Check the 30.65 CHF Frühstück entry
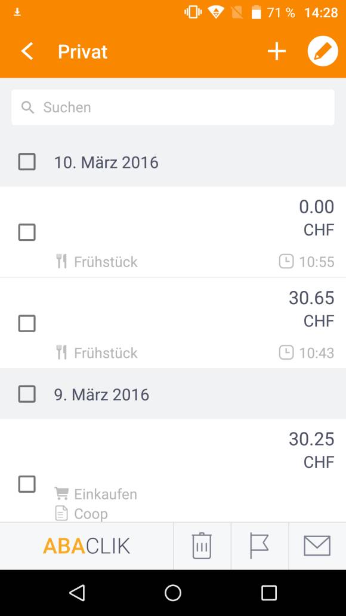Image resolution: width=346 pixels, height=616 pixels. tap(27, 323)
